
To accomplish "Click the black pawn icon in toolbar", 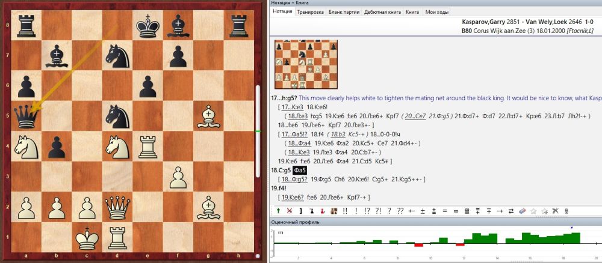I will (311, 211).
